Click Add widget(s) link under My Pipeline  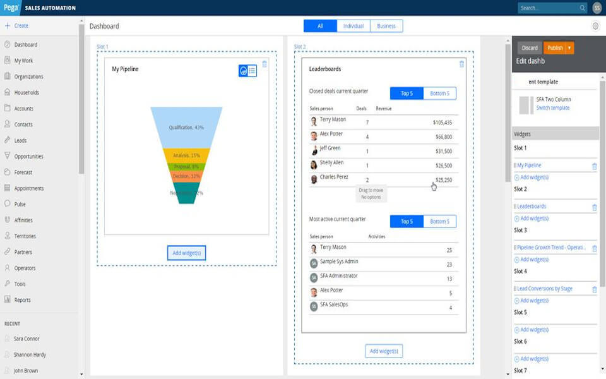click(x=532, y=177)
